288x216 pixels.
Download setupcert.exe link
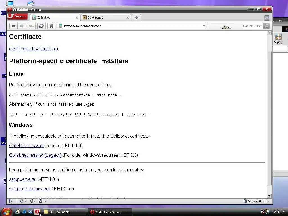click(x=22, y=179)
